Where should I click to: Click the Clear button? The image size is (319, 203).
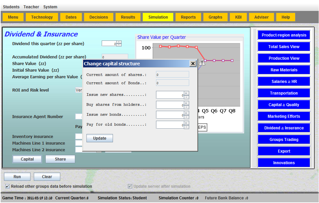47,177
